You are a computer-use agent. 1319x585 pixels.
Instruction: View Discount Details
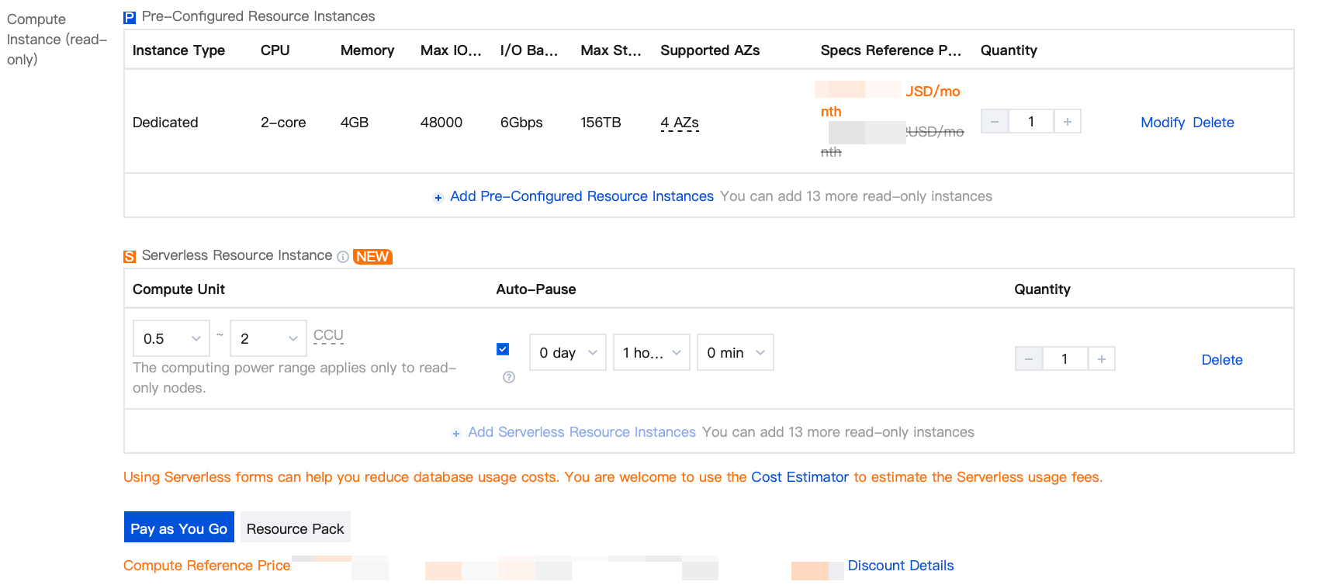[900, 566]
